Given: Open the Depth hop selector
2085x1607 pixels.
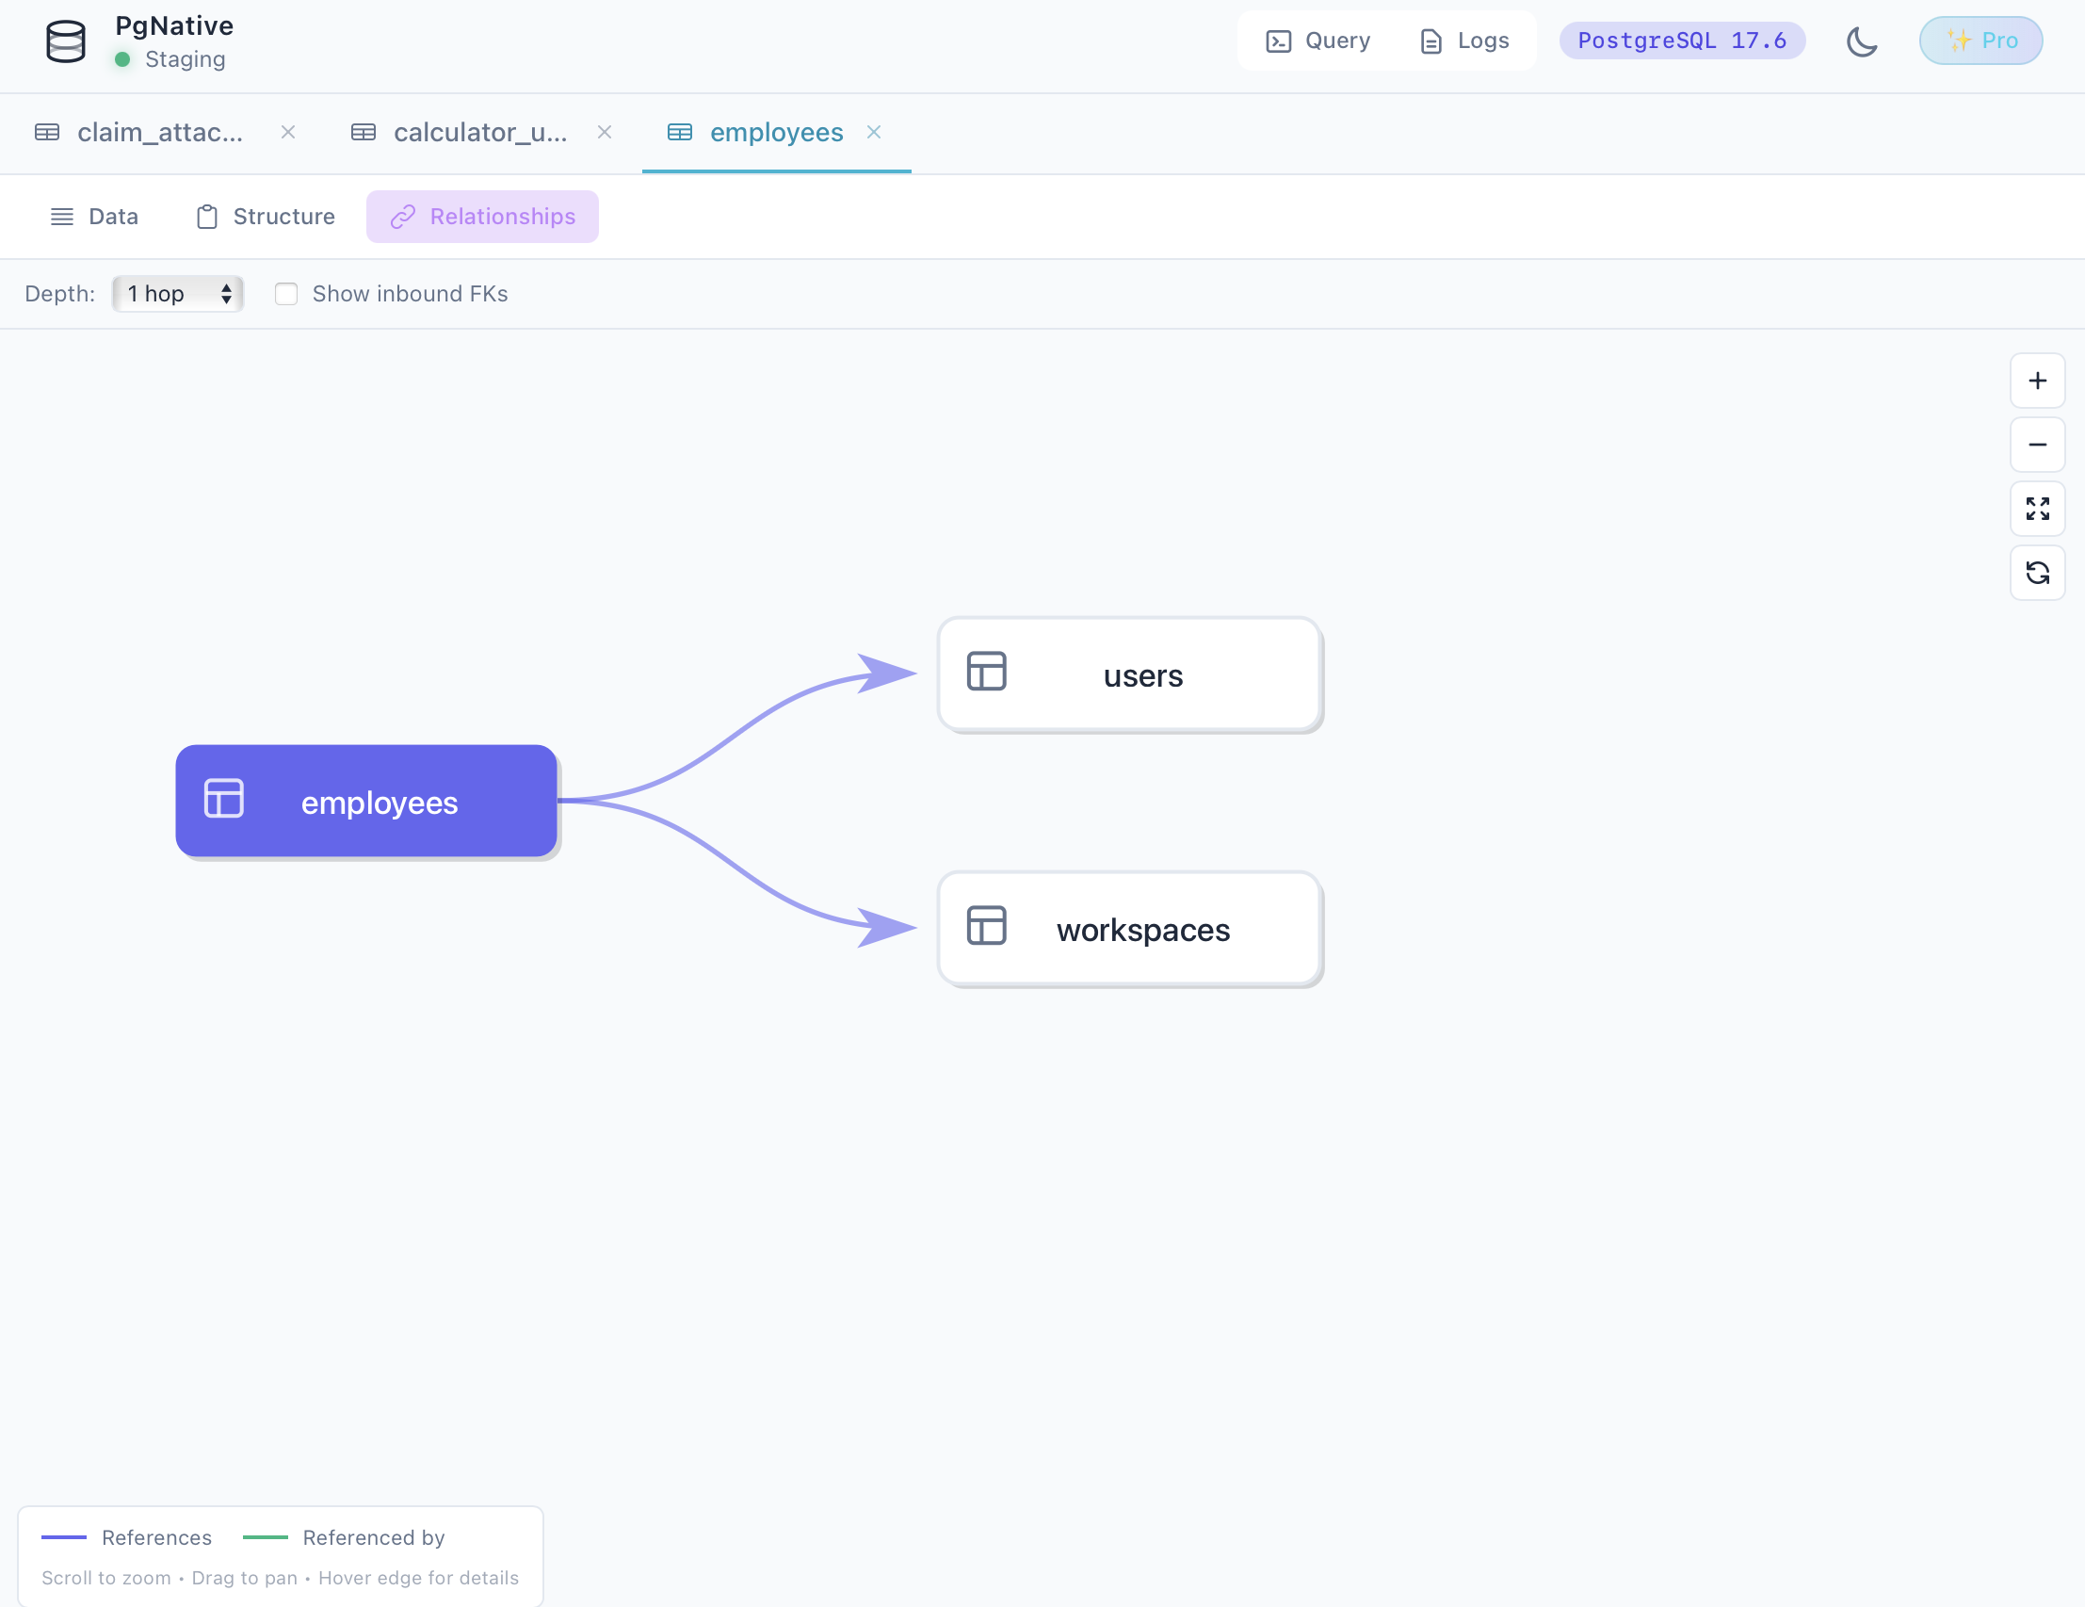Looking at the screenshot, I should point(178,294).
